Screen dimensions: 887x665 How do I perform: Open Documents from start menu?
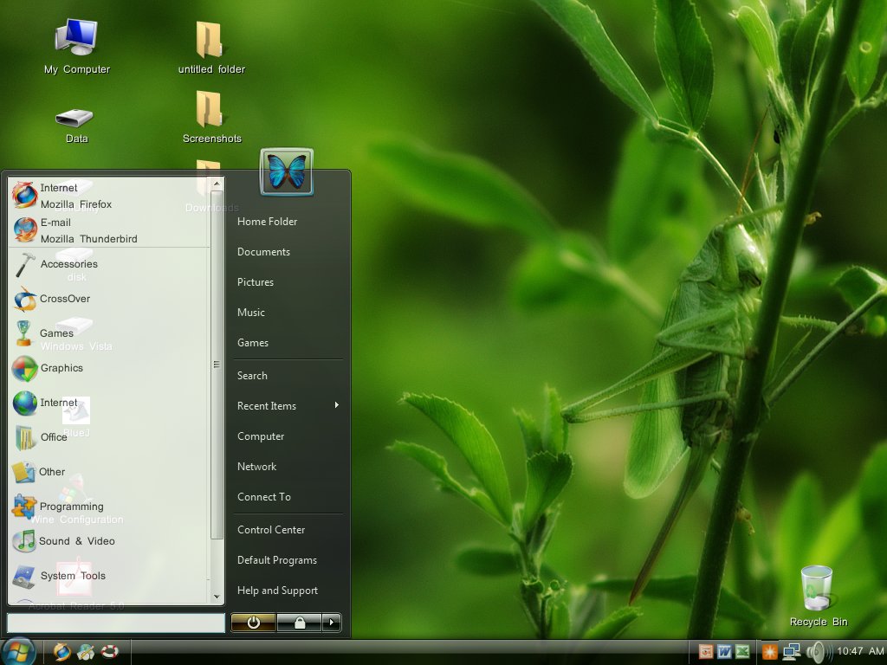click(263, 252)
